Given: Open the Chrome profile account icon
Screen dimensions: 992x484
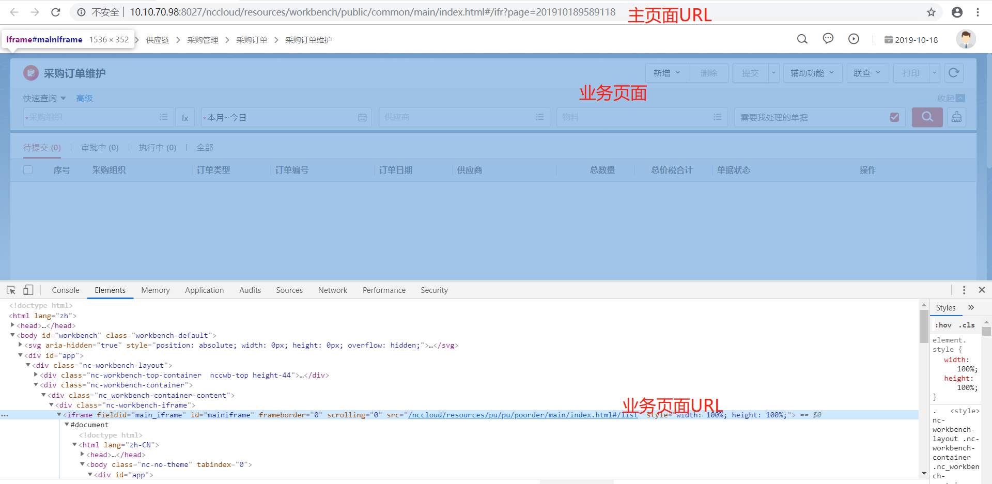Looking at the screenshot, I should pyautogui.click(x=957, y=12).
